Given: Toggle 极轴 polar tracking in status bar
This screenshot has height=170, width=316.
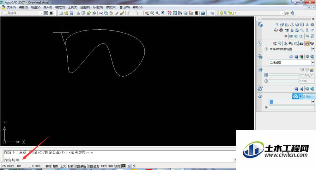Looking at the screenshot, I should click(x=70, y=166).
